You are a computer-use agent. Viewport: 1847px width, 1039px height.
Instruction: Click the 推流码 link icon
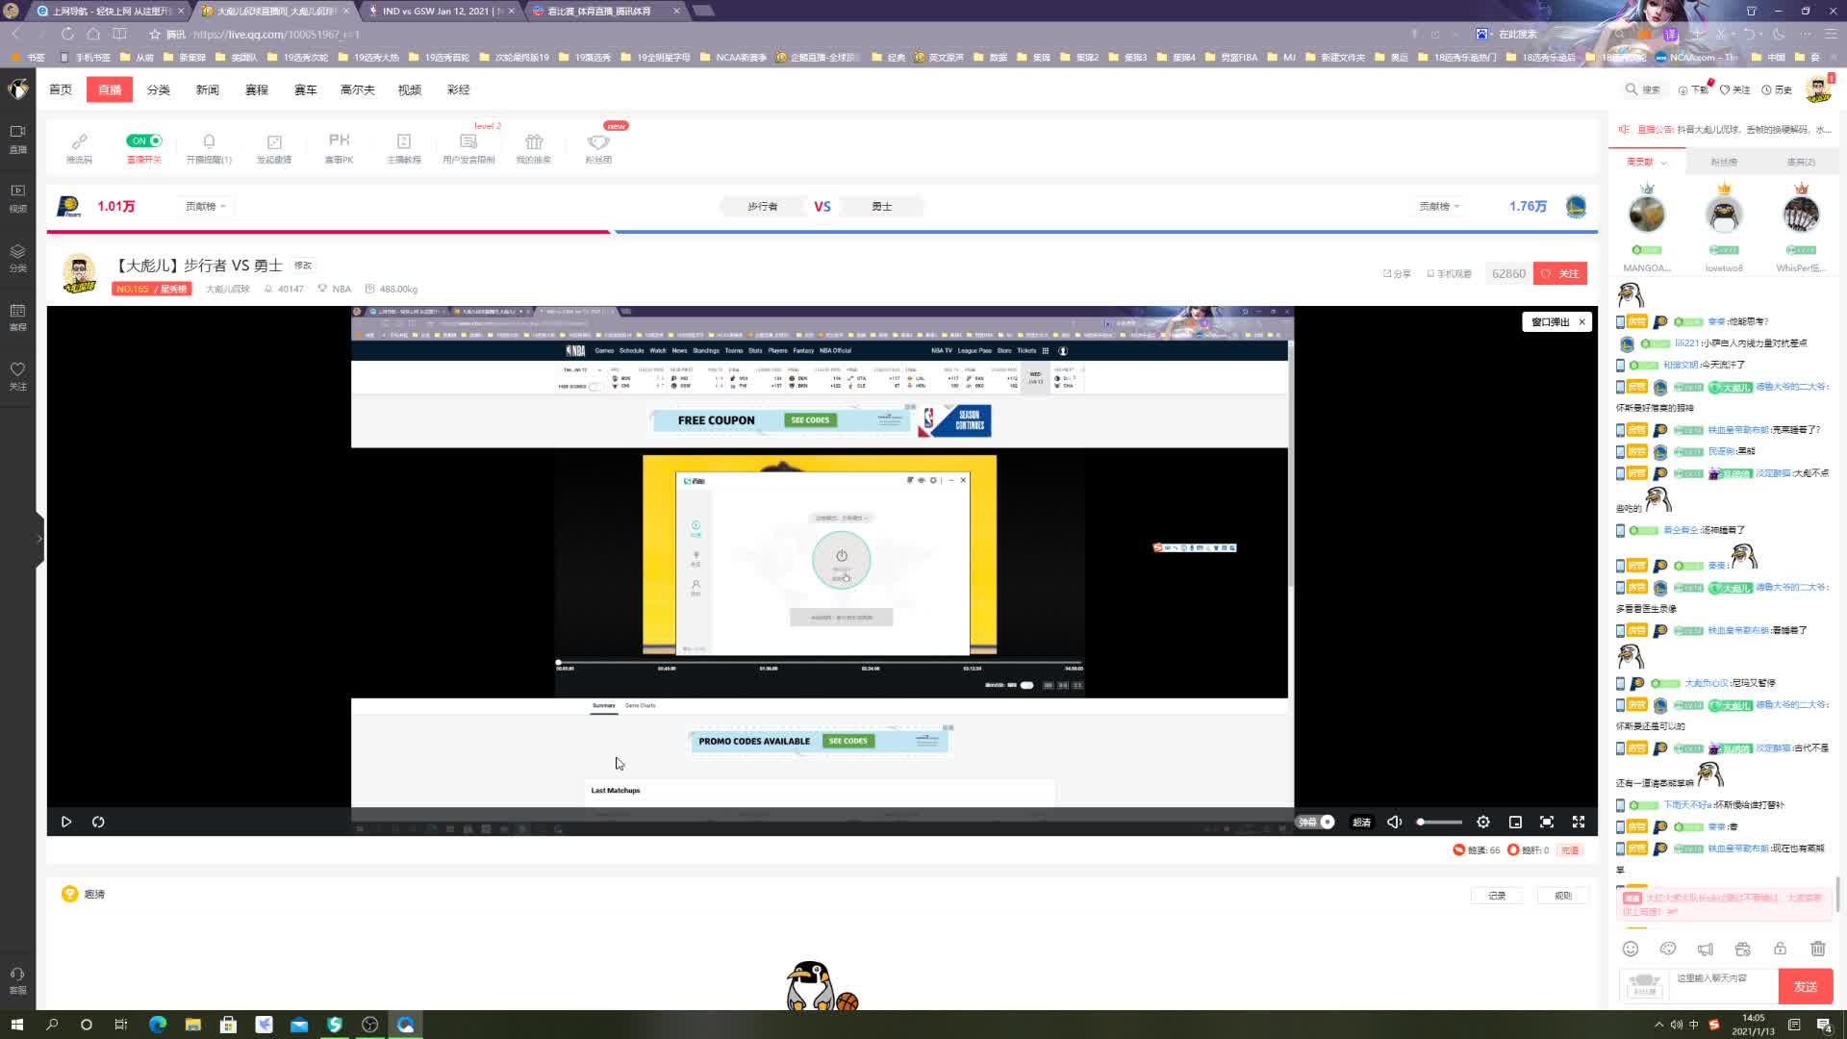coord(79,141)
